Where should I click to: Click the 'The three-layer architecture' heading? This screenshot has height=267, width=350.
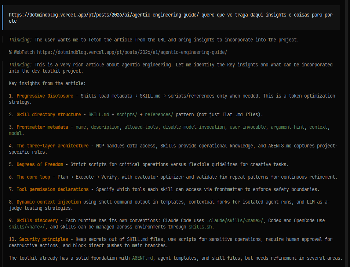pyautogui.click(x=52, y=146)
